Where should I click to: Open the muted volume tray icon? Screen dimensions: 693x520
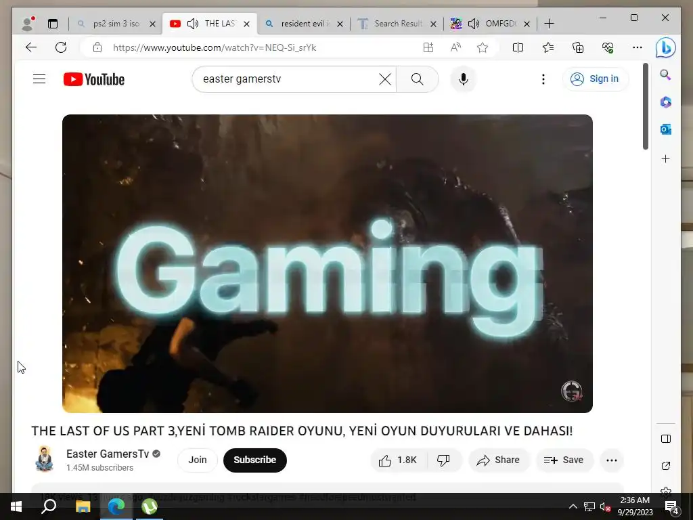[605, 506]
